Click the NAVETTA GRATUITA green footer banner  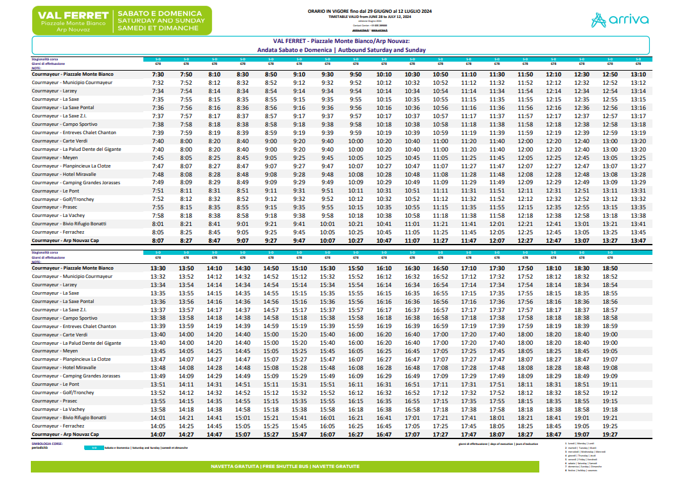click(x=285, y=466)
